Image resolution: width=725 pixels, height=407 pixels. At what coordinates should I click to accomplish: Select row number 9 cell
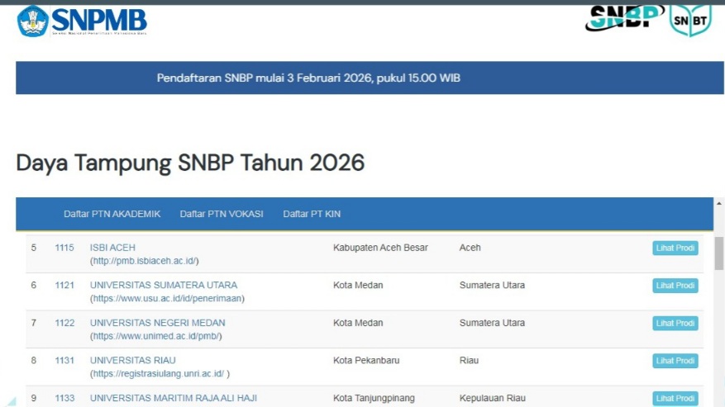pyautogui.click(x=34, y=398)
